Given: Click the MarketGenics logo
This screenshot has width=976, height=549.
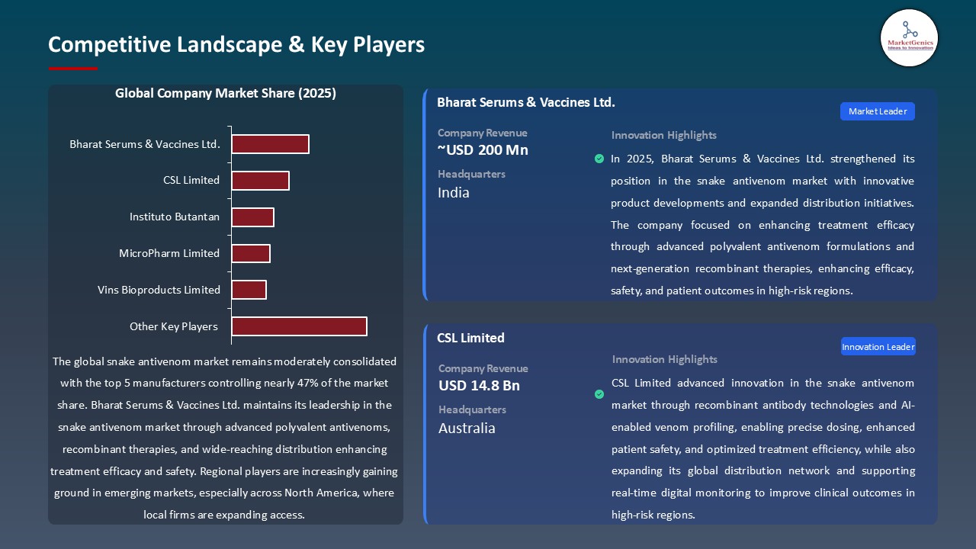Looking at the screenshot, I should coord(909,38).
